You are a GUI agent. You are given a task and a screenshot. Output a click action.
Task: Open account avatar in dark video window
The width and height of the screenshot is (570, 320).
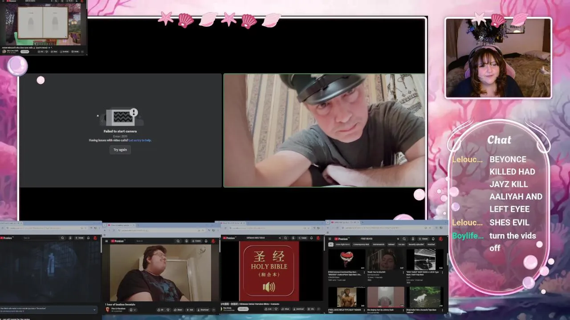[x=95, y=238]
